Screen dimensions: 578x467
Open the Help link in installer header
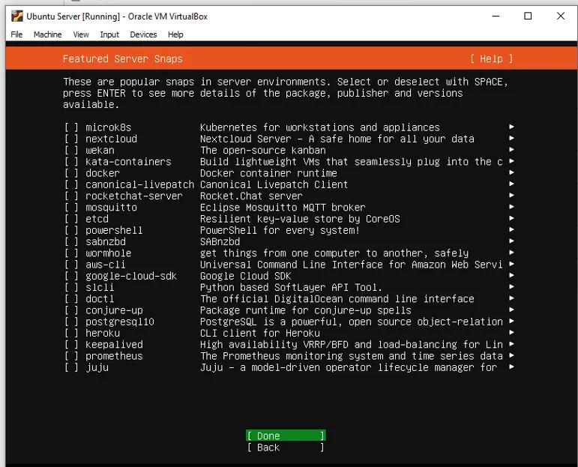tap(491, 58)
